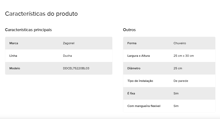
Task: Click the 'É fixa' row label
Action: coord(131,93)
